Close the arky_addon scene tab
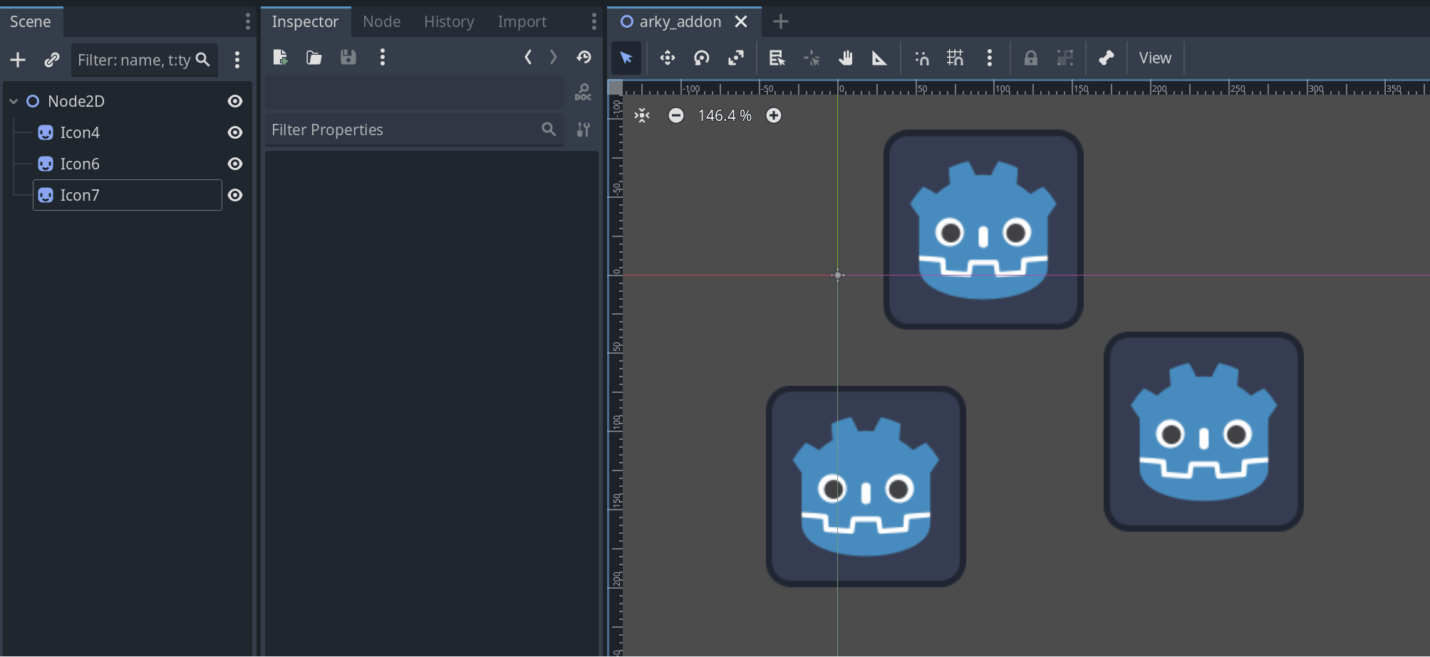Image resolution: width=1430 pixels, height=657 pixels. pos(741,21)
